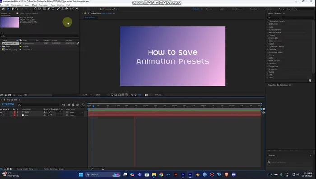The image size is (316, 179).
Task: Open Composition Mini-Flowchart icon in timeline
Action: [x=64, y=105]
